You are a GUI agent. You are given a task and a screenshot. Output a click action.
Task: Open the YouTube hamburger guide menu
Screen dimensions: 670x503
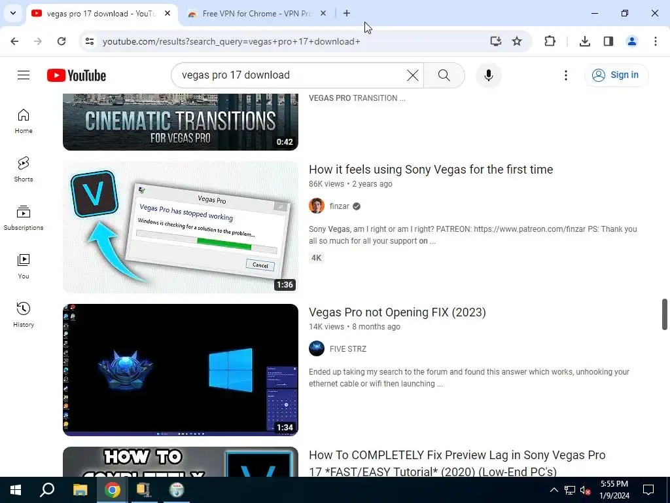point(24,75)
